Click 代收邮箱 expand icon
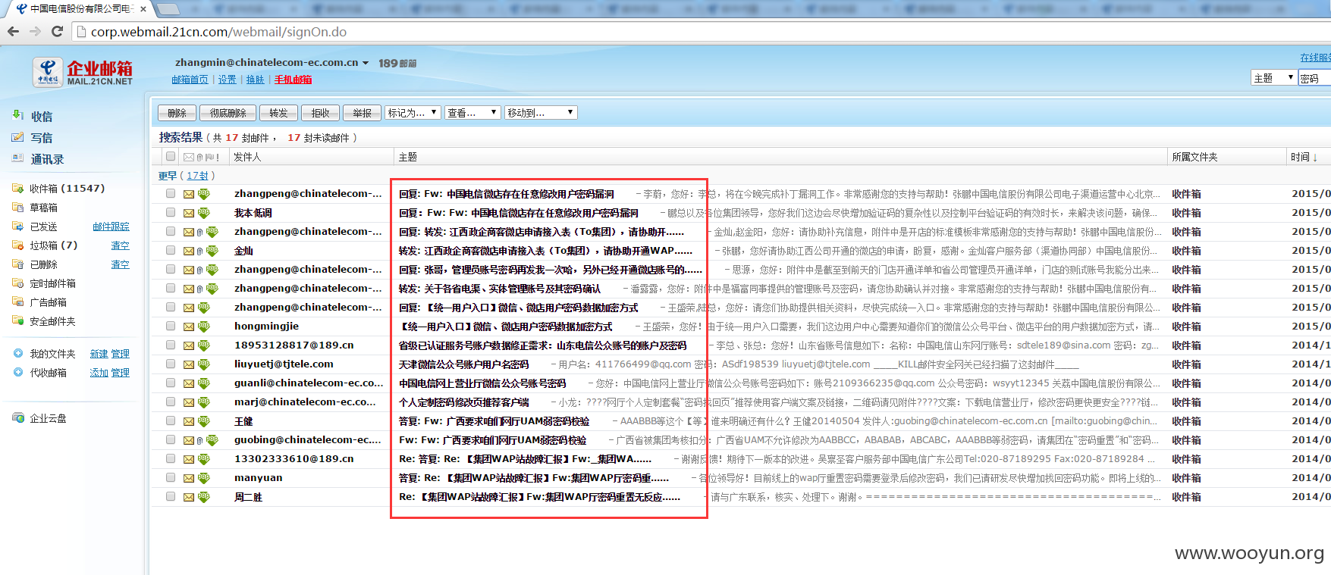This screenshot has width=1331, height=575. click(x=18, y=372)
